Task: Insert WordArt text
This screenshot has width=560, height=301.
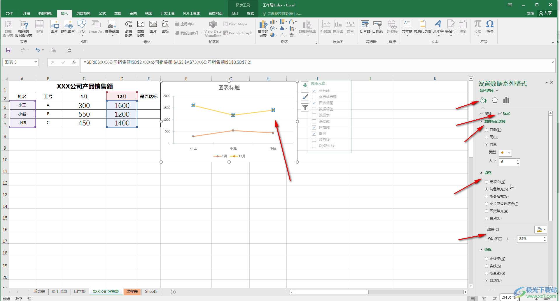Action: click(438, 28)
